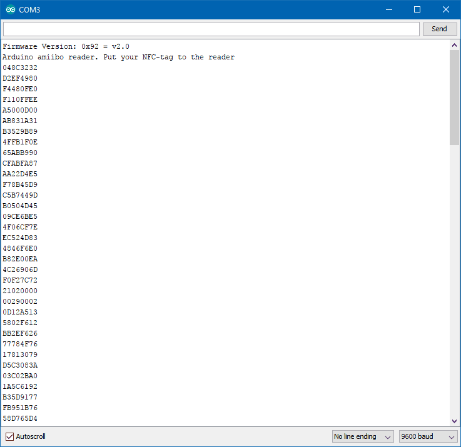Click the output line B82E00EA
The image size is (461, 447).
tap(20, 259)
